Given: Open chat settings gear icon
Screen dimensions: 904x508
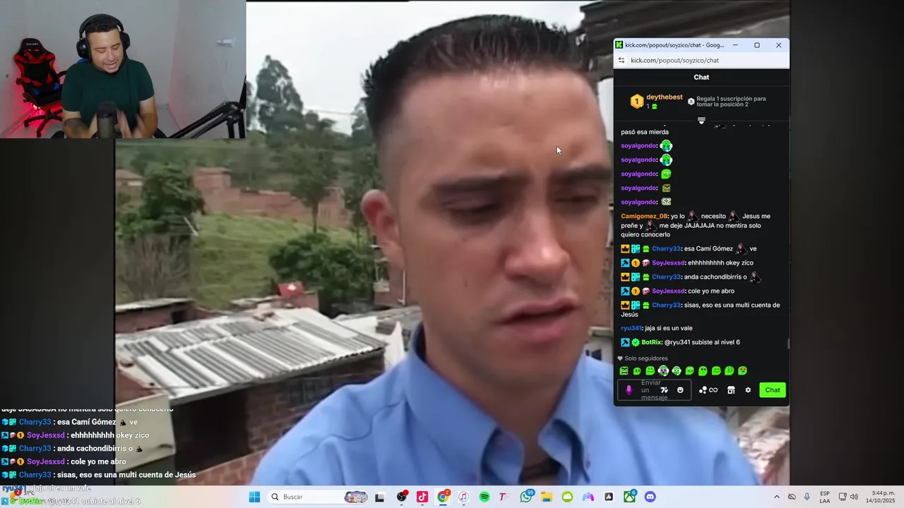Looking at the screenshot, I should click(x=748, y=390).
